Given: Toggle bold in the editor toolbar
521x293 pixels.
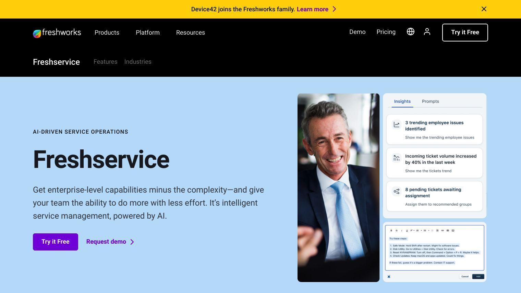Looking at the screenshot, I should point(391,231).
